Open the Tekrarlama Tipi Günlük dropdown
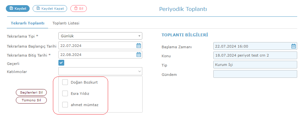Image resolution: width=304 pixels, height=118 pixels. click(x=100, y=36)
